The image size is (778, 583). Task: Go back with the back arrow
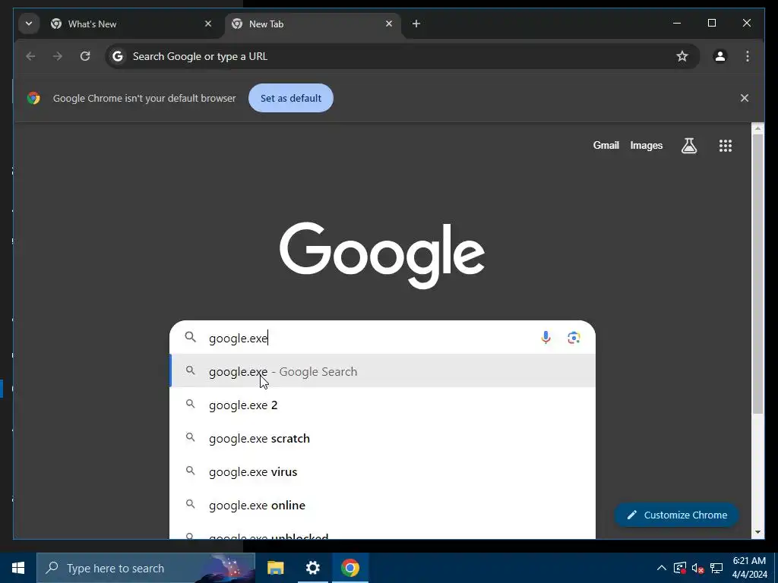point(30,56)
